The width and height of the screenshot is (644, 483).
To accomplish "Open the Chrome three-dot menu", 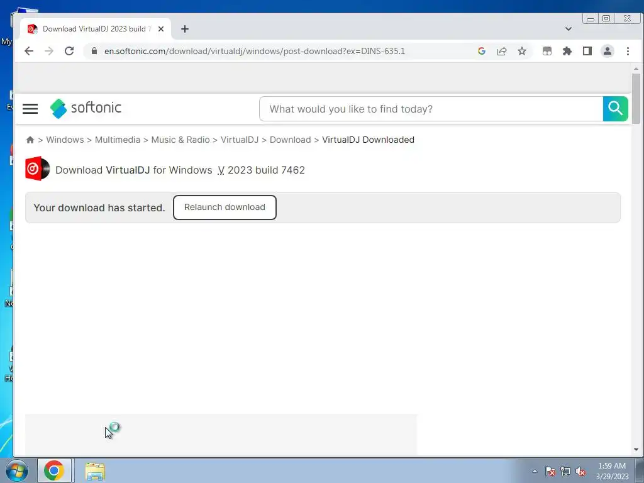I will pos(628,51).
